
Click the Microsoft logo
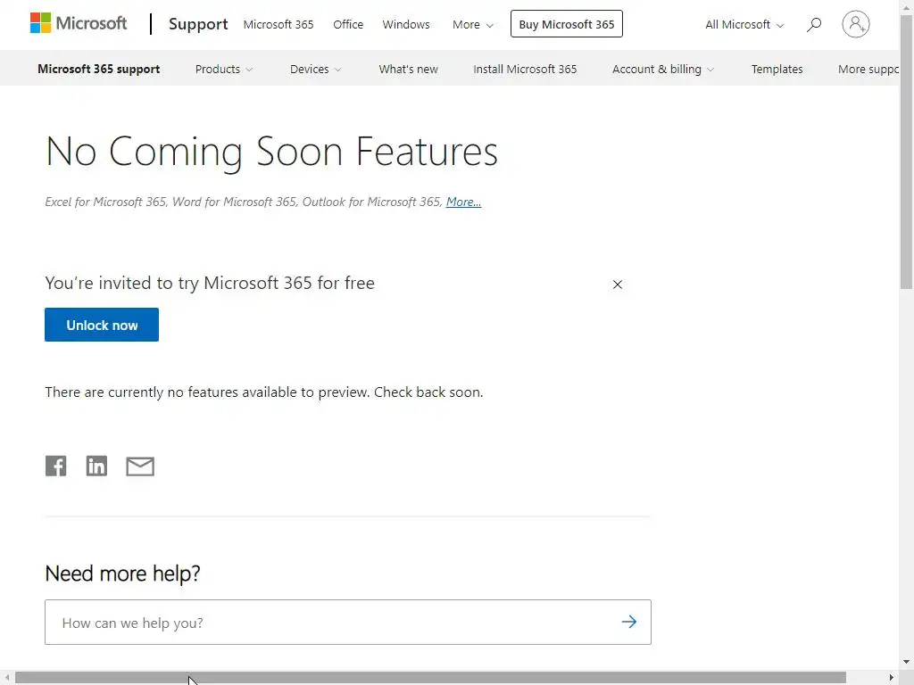pyautogui.click(x=79, y=23)
